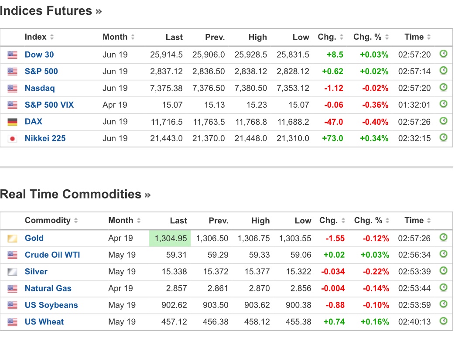462x338 pixels.
Task: Sort indices by Month column arrows
Action: click(133, 37)
